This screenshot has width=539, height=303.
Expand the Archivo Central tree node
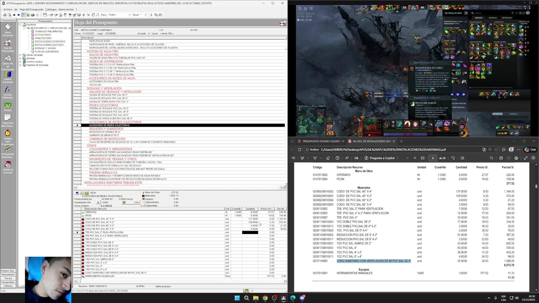[x=20, y=61]
